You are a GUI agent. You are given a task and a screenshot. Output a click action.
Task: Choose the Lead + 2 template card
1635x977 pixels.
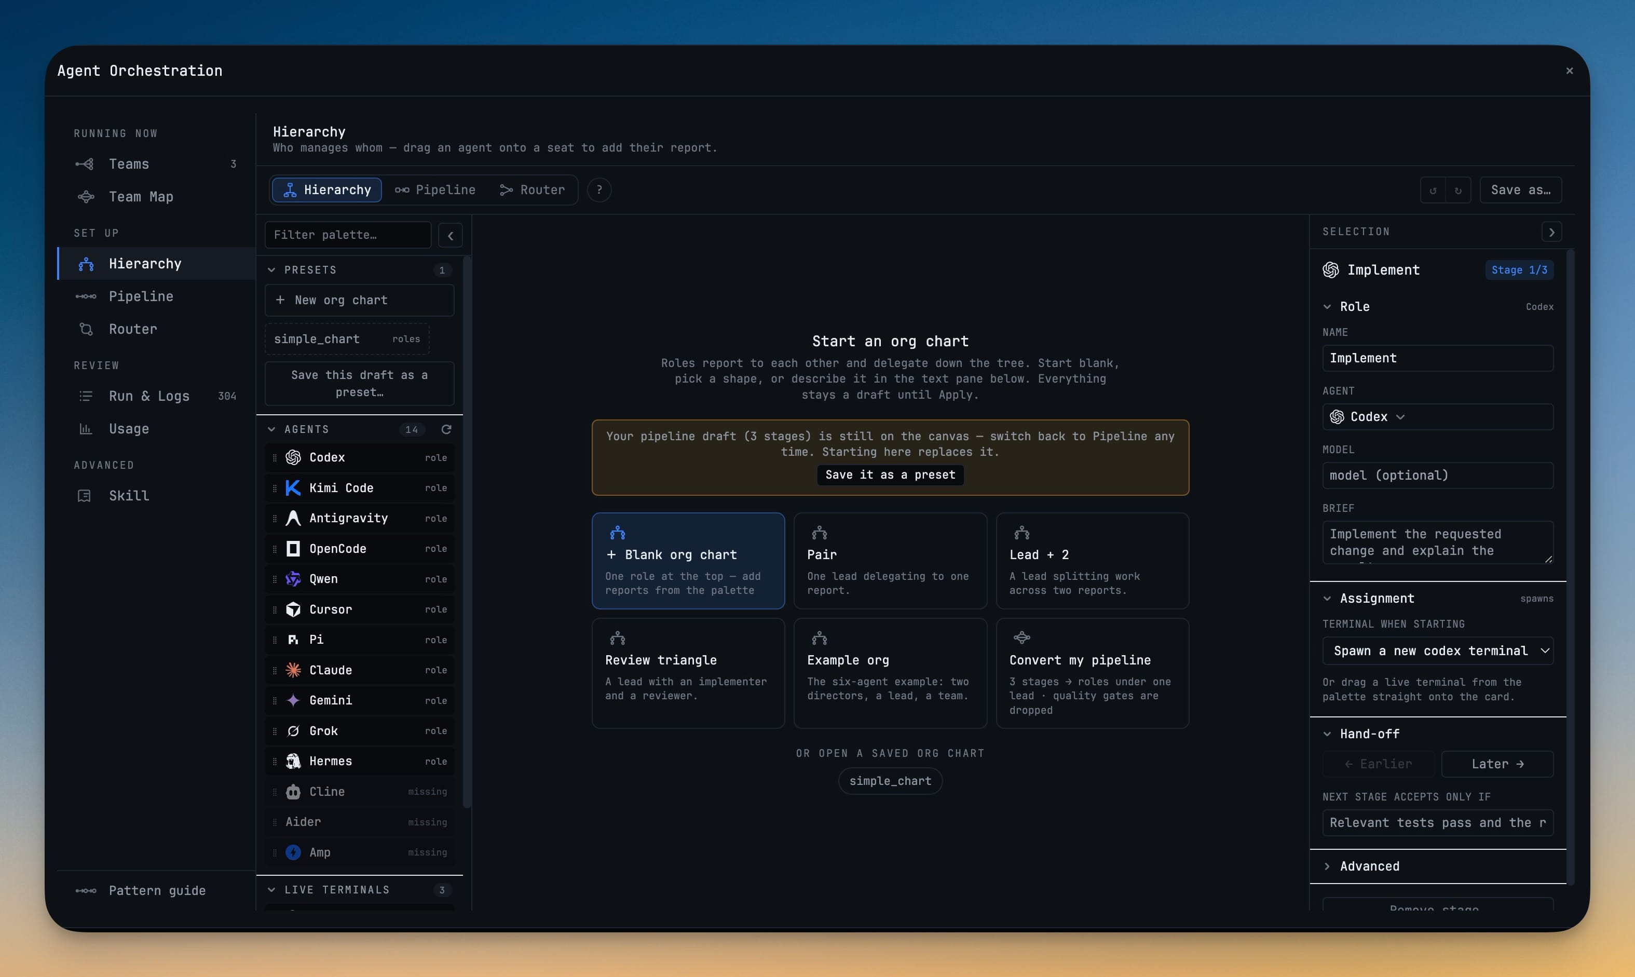point(1092,561)
